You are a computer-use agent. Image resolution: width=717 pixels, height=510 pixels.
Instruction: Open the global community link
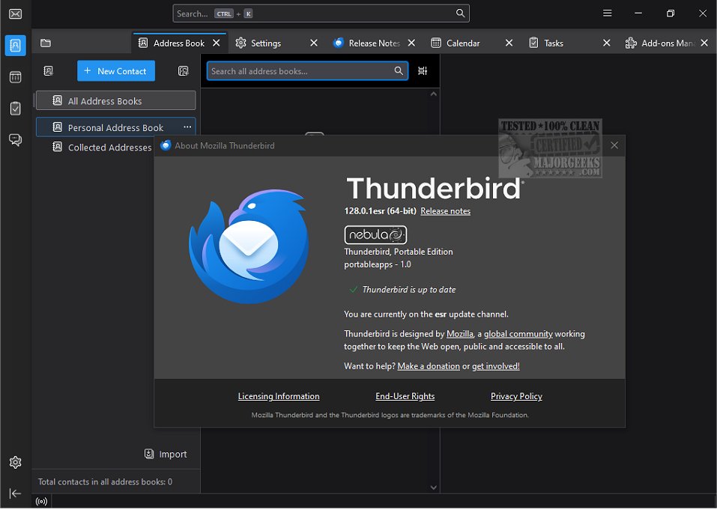(518, 334)
